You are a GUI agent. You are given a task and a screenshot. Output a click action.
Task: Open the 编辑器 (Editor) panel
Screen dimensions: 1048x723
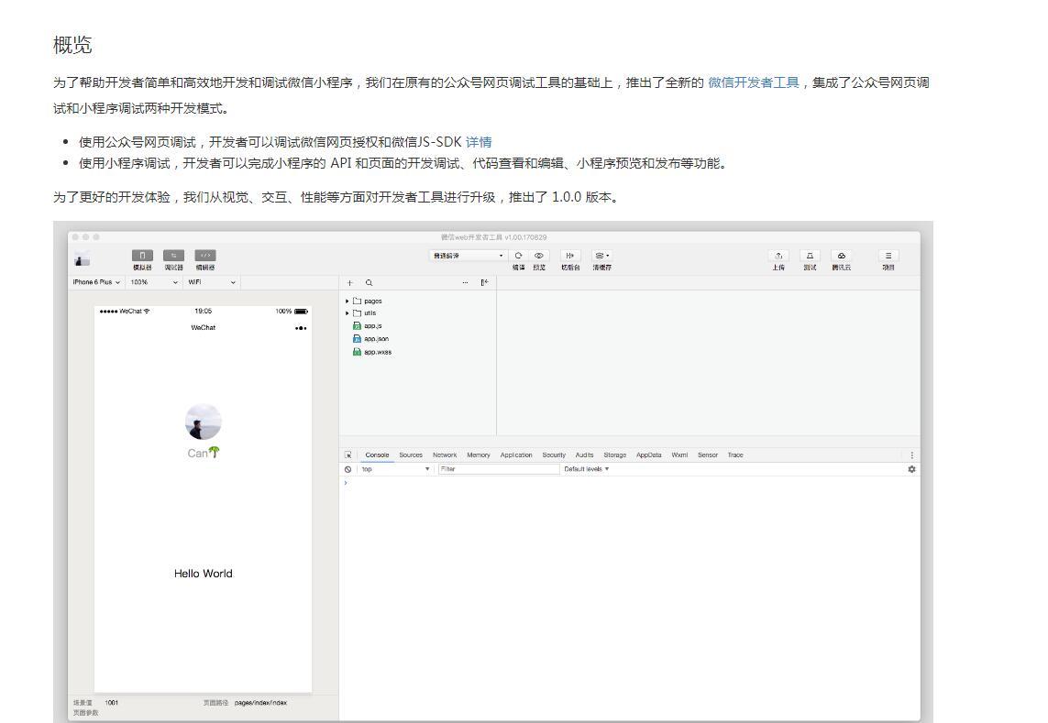204,255
